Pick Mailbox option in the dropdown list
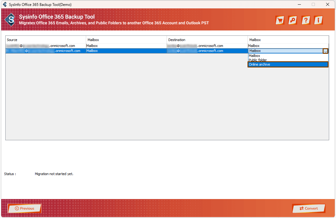Image resolution: width=336 pixels, height=218 pixels. (288, 56)
